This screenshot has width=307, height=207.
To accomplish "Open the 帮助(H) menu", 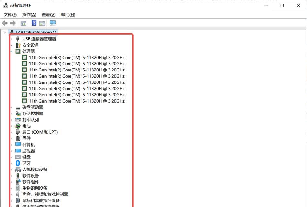I will 68,15.
